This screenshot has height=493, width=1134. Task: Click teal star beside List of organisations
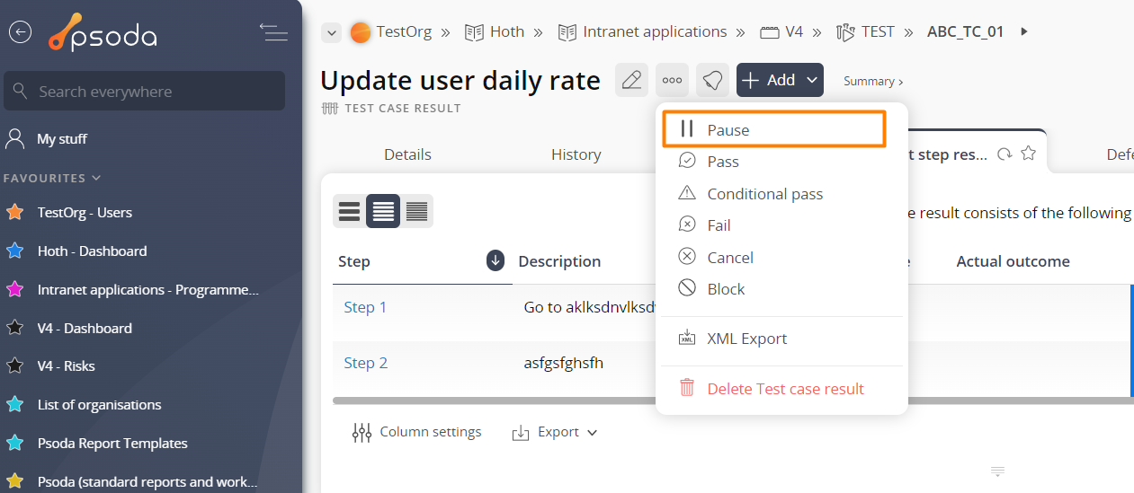(x=15, y=405)
